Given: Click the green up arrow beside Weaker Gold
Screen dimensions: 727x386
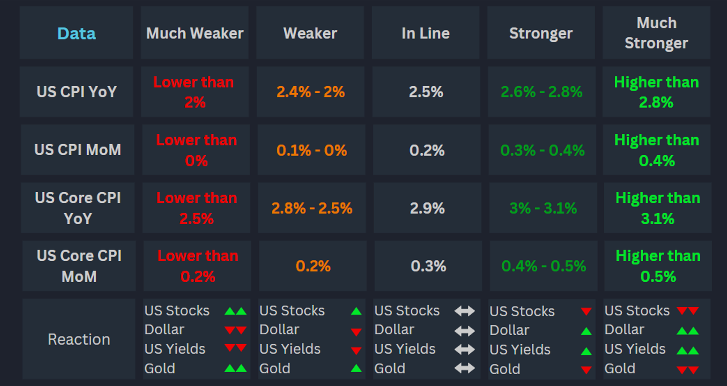Looking at the screenshot, I should click(356, 368).
